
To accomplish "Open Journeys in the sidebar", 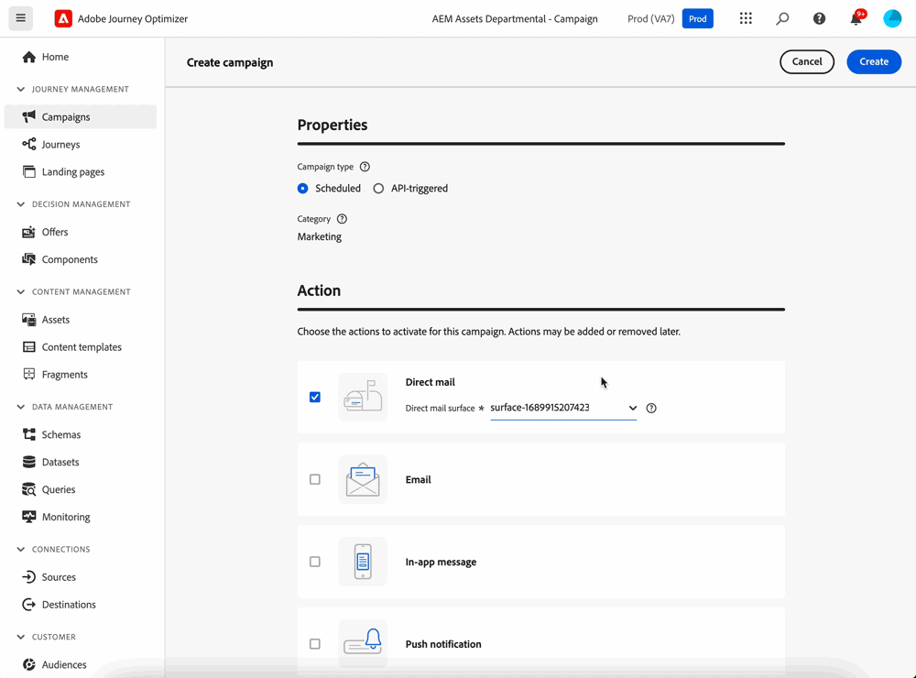I will coord(60,145).
